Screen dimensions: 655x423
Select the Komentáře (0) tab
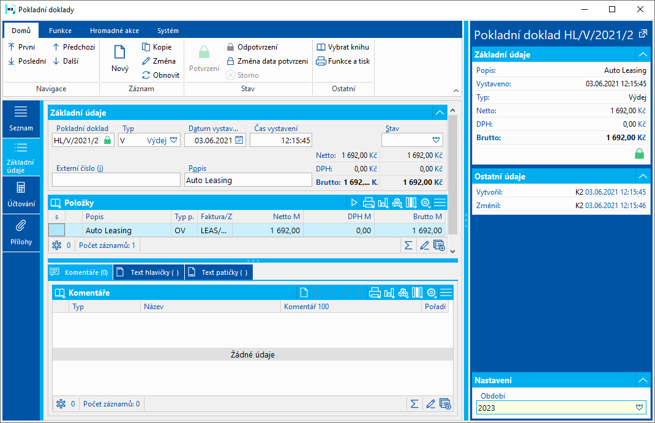pos(80,272)
